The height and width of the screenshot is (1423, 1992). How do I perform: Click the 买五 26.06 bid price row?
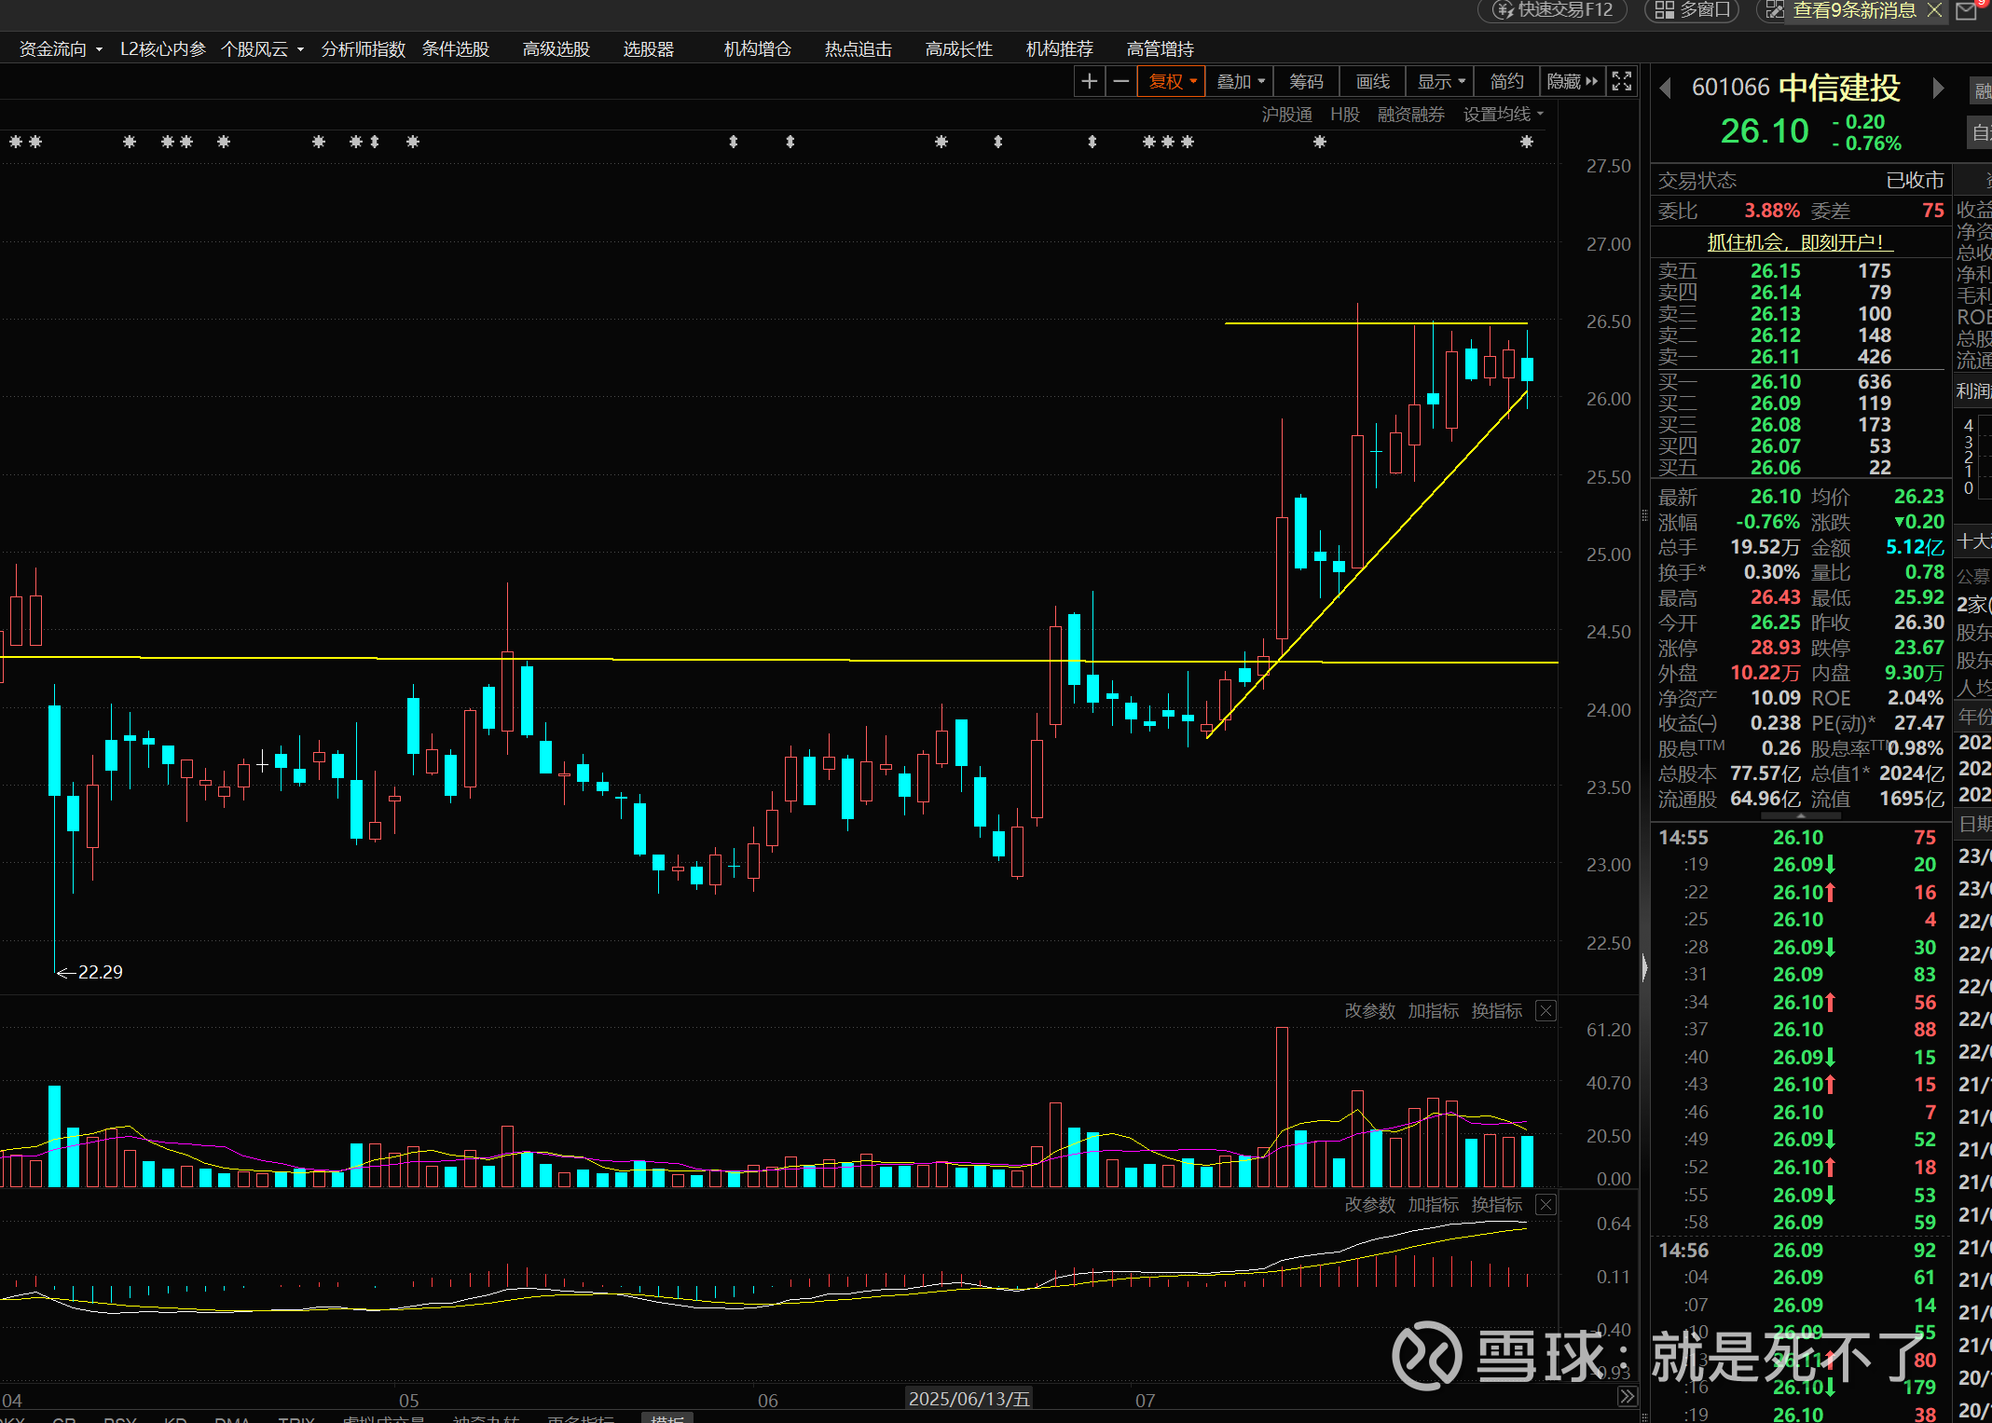pyautogui.click(x=1800, y=468)
